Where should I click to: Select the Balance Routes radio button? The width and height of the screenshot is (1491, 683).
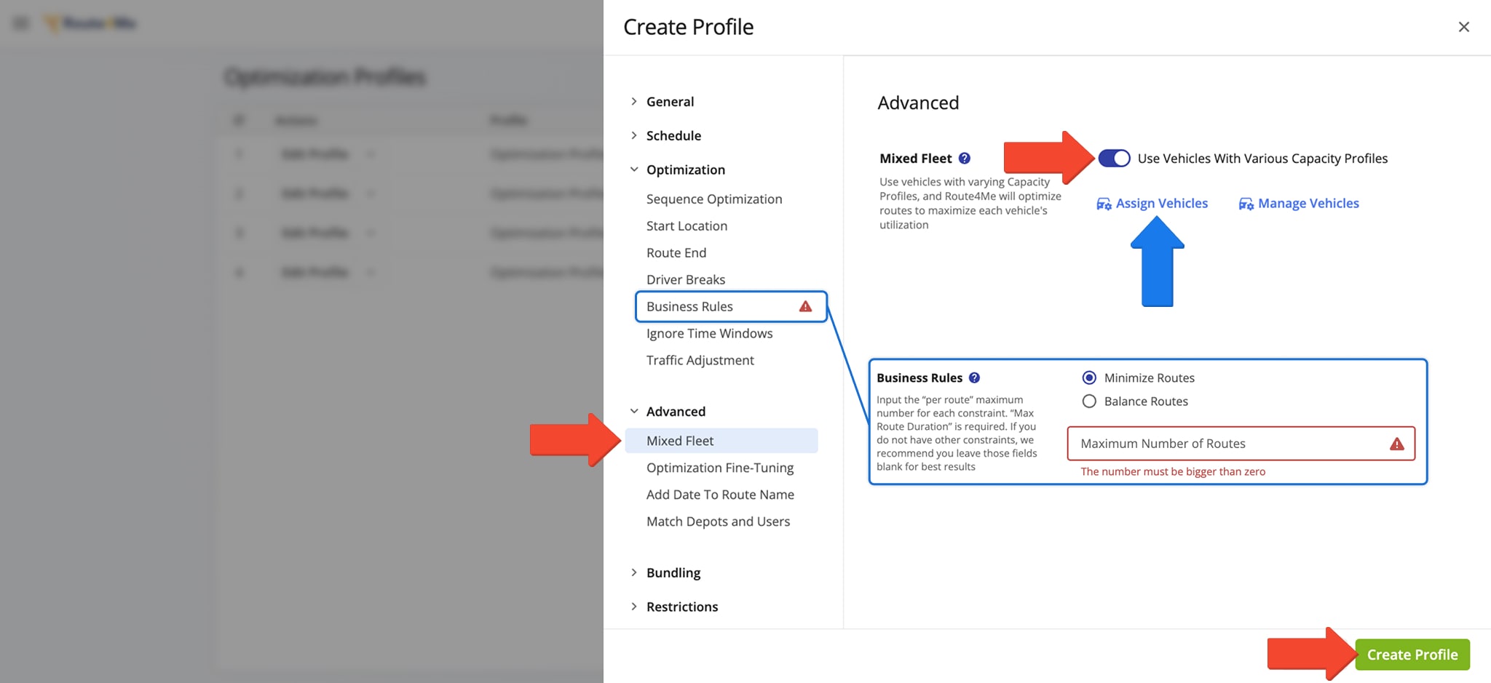pyautogui.click(x=1089, y=402)
